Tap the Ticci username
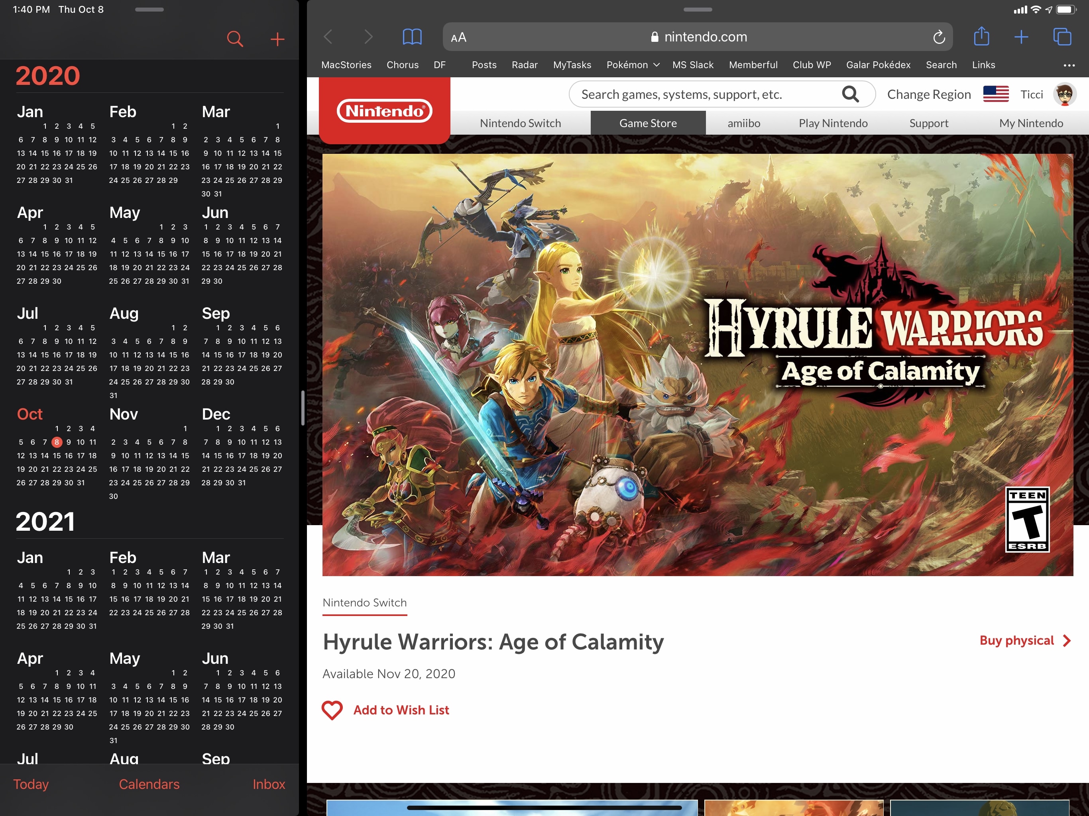Image resolution: width=1089 pixels, height=816 pixels. coord(1031,94)
